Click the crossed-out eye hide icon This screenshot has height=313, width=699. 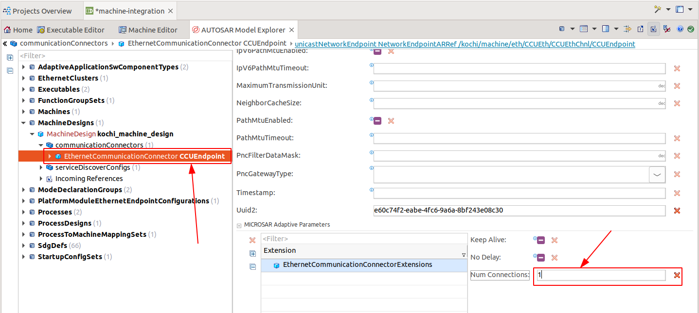(667, 29)
